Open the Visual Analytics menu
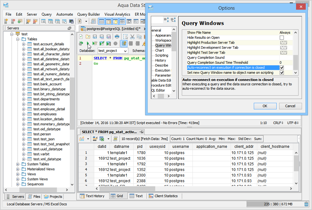The height and width of the screenshot is (210, 312). (x=117, y=14)
